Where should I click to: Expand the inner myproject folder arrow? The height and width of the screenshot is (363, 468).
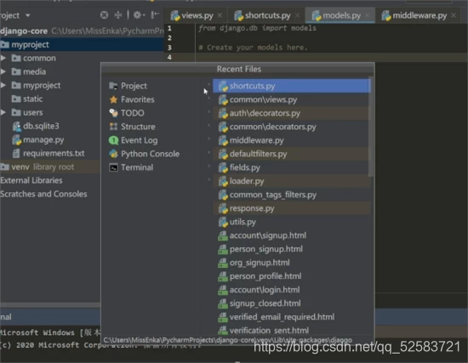(3, 85)
